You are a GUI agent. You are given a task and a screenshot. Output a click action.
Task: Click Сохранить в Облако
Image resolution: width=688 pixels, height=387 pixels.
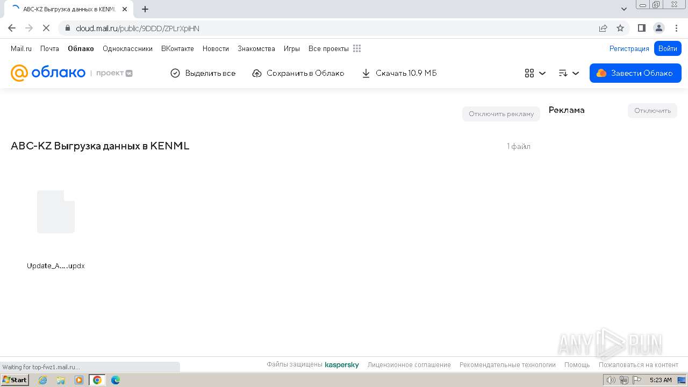pyautogui.click(x=298, y=73)
